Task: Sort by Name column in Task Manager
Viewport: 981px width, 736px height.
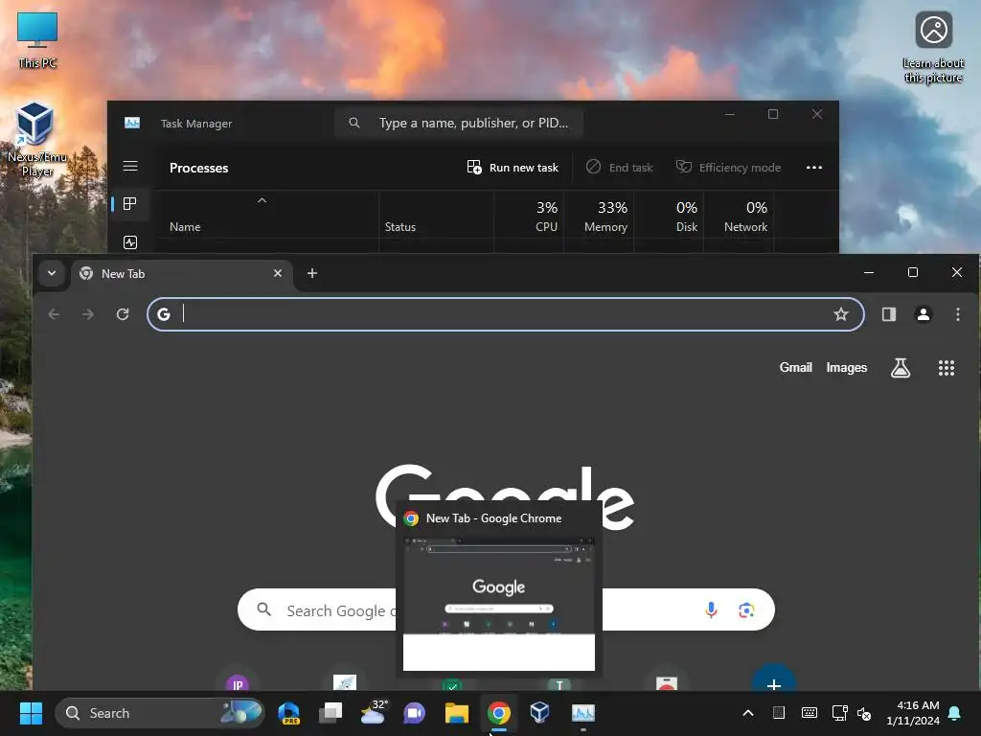Action: [185, 226]
